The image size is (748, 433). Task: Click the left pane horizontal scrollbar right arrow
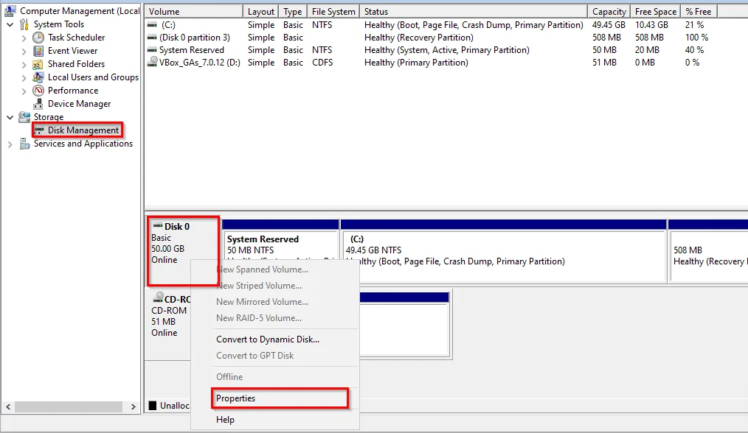(134, 406)
